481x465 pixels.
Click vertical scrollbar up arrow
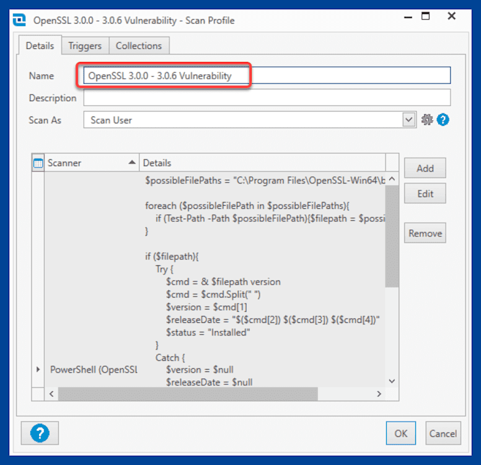(x=392, y=179)
